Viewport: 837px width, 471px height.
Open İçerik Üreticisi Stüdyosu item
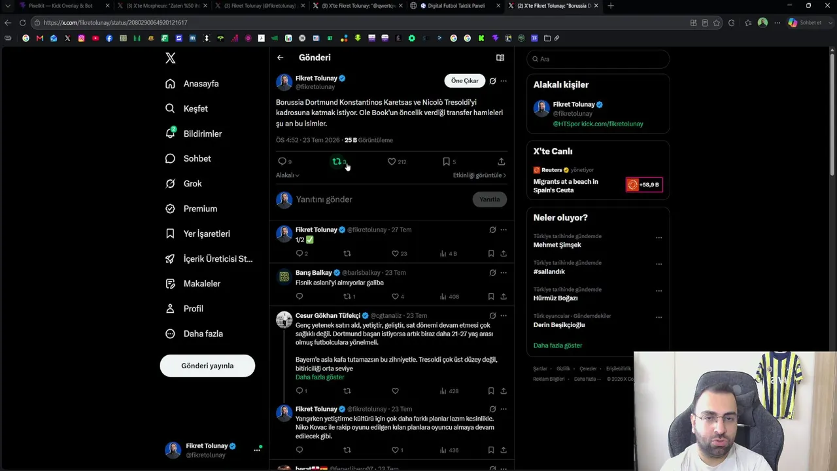pos(209,258)
